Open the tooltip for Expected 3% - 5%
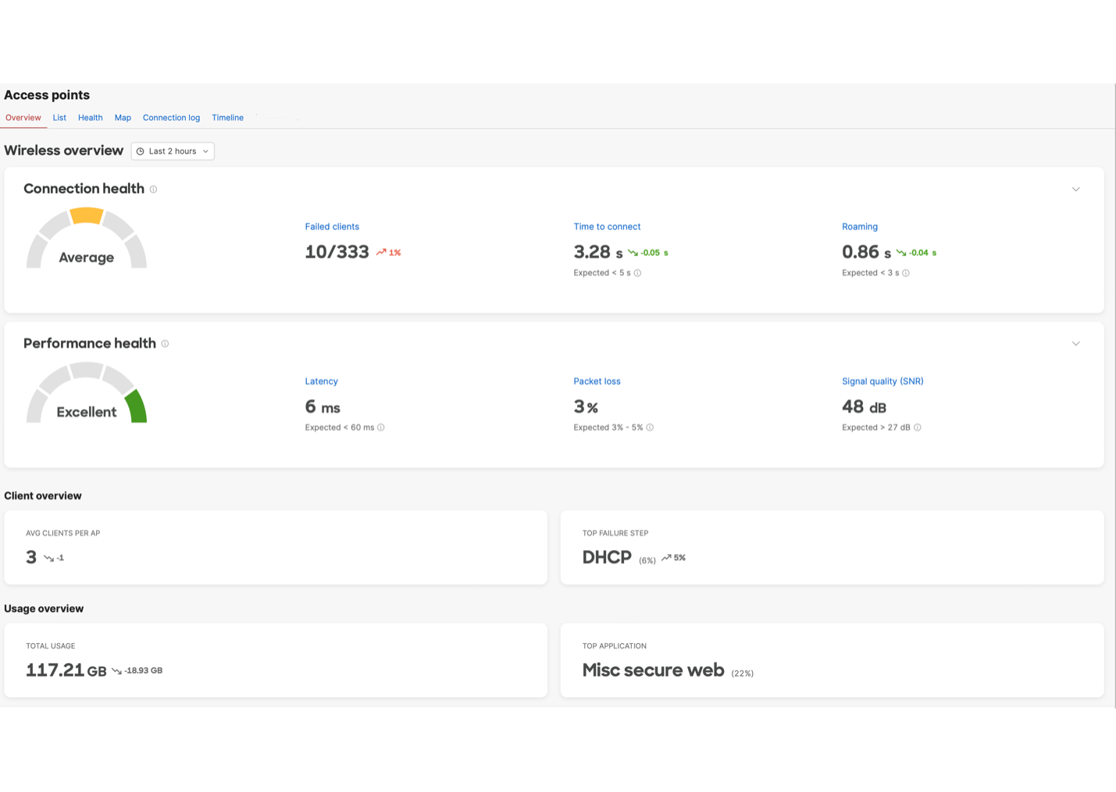The height and width of the screenshot is (792, 1116). [650, 428]
